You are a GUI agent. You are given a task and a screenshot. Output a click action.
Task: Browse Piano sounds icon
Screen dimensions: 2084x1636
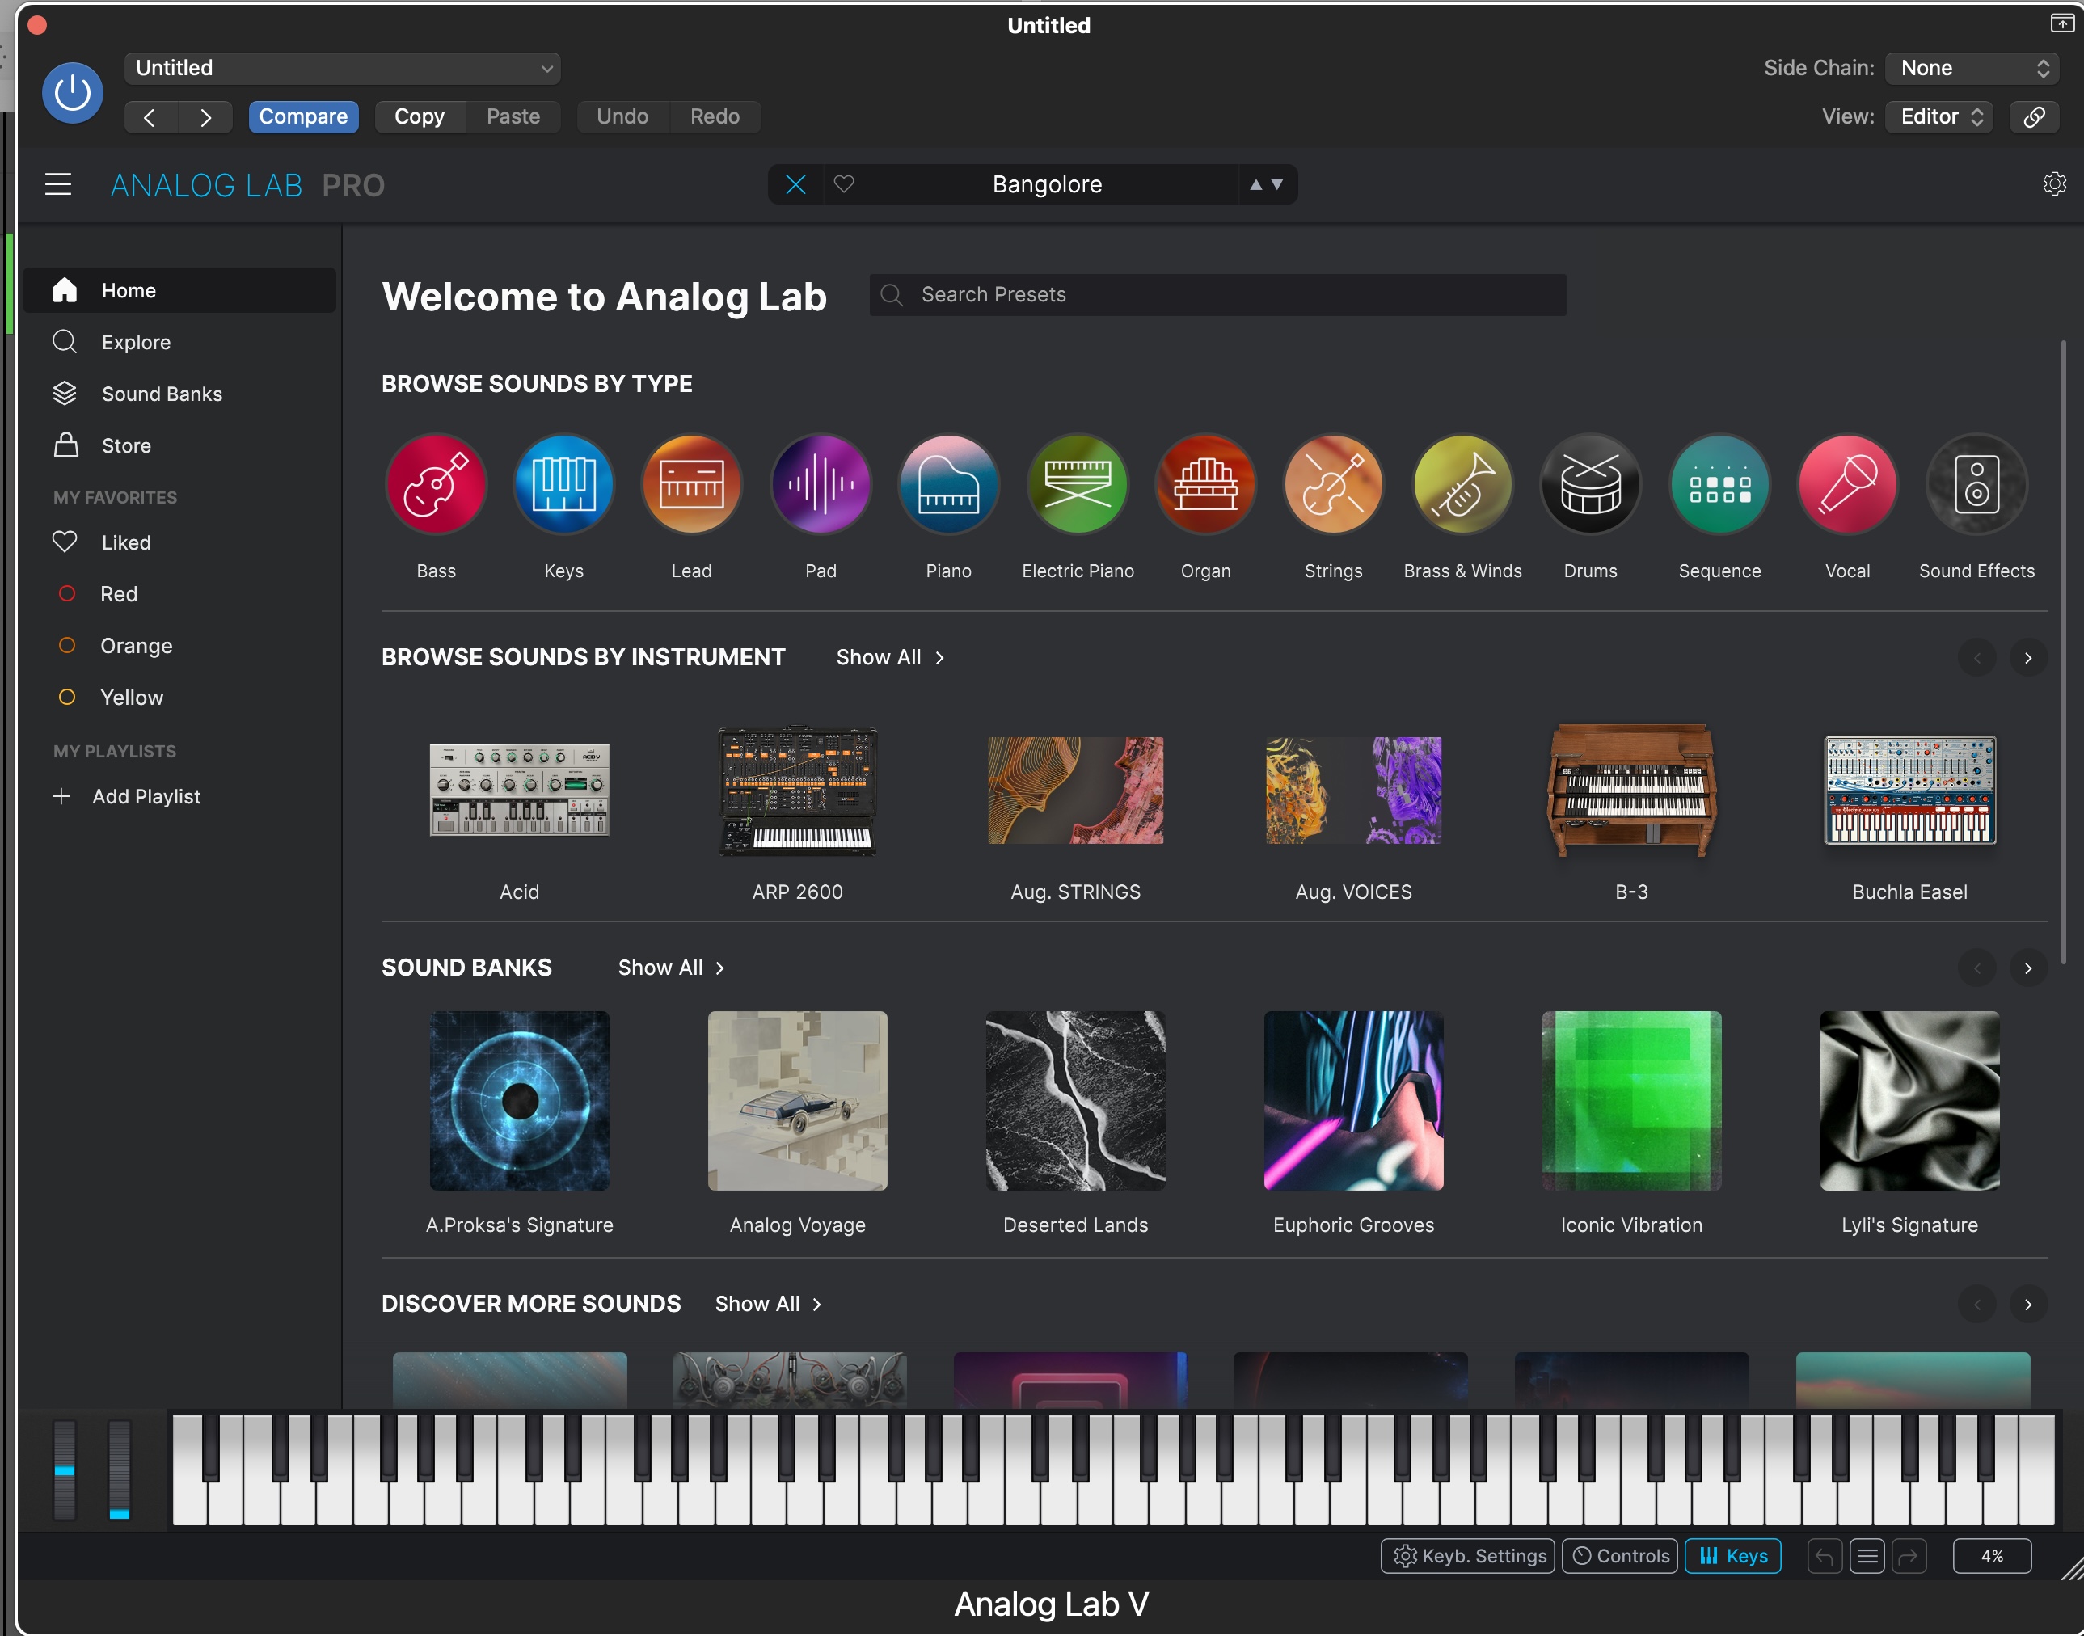pos(948,485)
